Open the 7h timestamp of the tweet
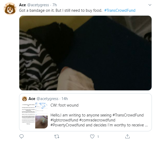Screen dimensions: 155x141 [x=55, y=5]
